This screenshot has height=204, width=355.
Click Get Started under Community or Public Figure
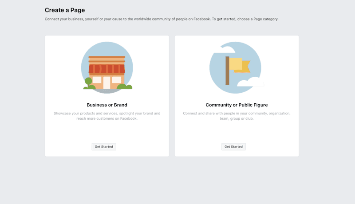point(233,146)
